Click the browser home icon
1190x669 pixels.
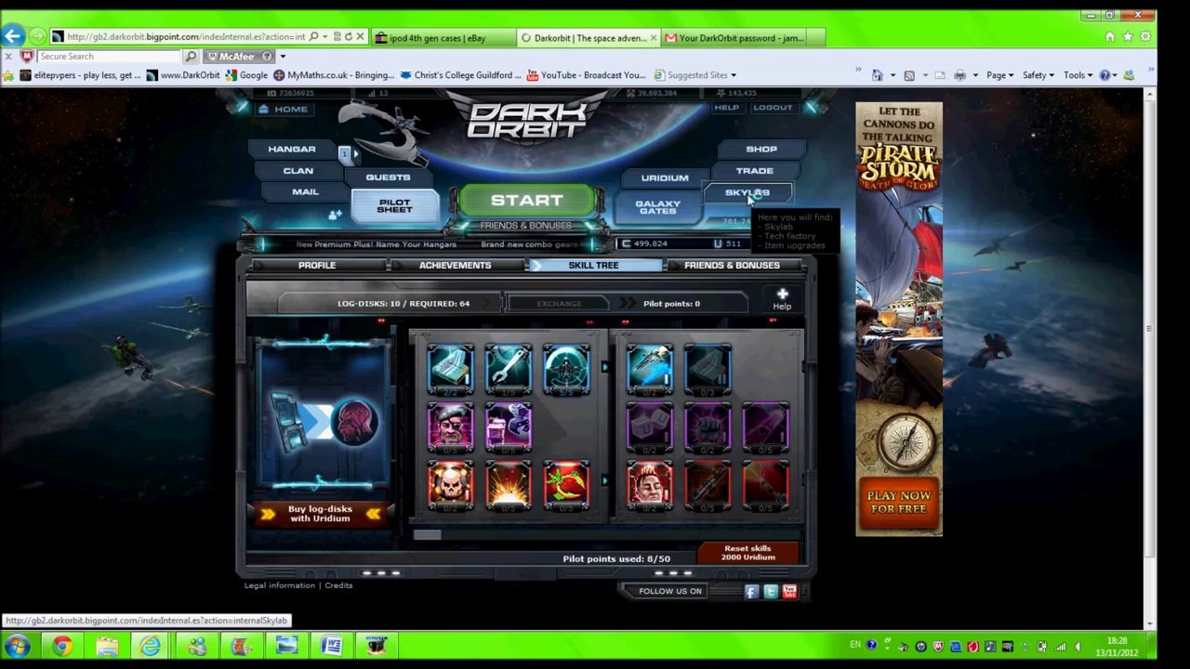pyautogui.click(x=1110, y=37)
